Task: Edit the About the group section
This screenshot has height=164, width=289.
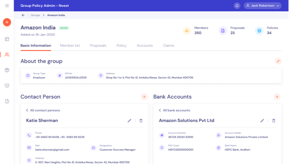Action: pyautogui.click(x=278, y=61)
